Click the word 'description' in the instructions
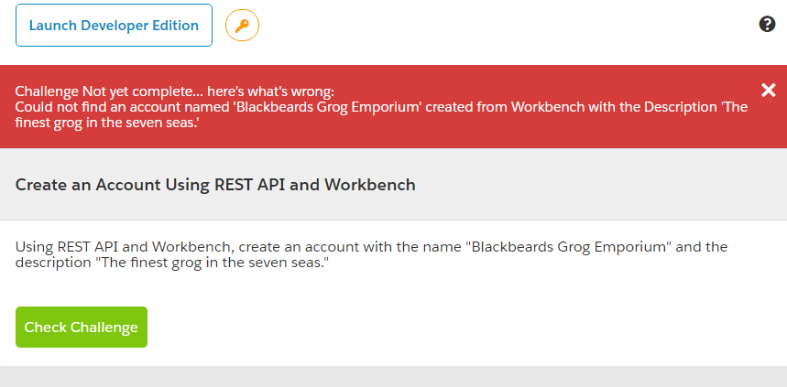This screenshot has height=387, width=787. click(49, 264)
